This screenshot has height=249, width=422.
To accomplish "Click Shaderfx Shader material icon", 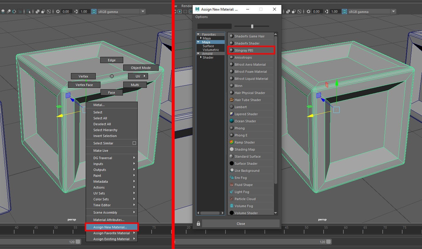I will pos(232,43).
